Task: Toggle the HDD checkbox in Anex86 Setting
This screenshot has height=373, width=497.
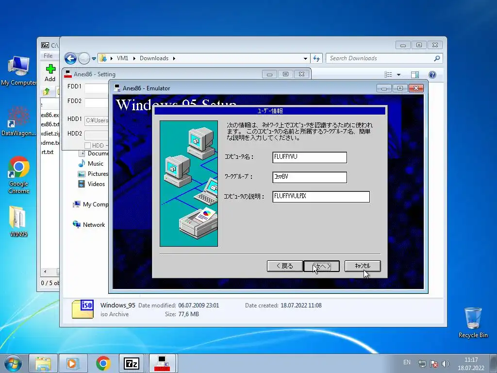Action: (x=88, y=145)
